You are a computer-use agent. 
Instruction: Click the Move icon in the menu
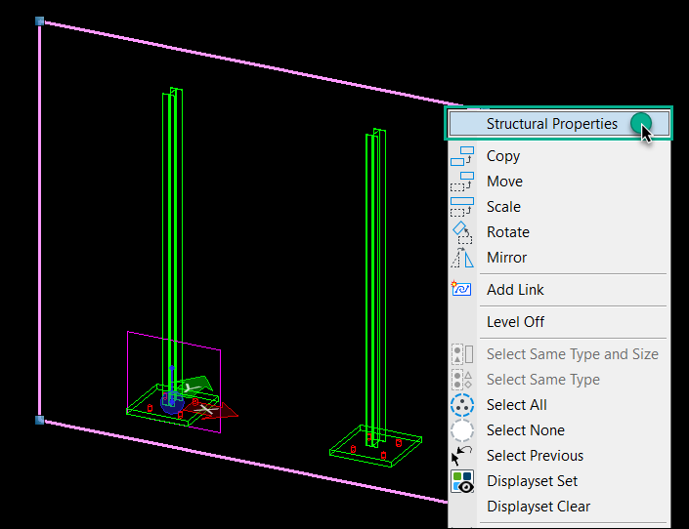click(462, 182)
